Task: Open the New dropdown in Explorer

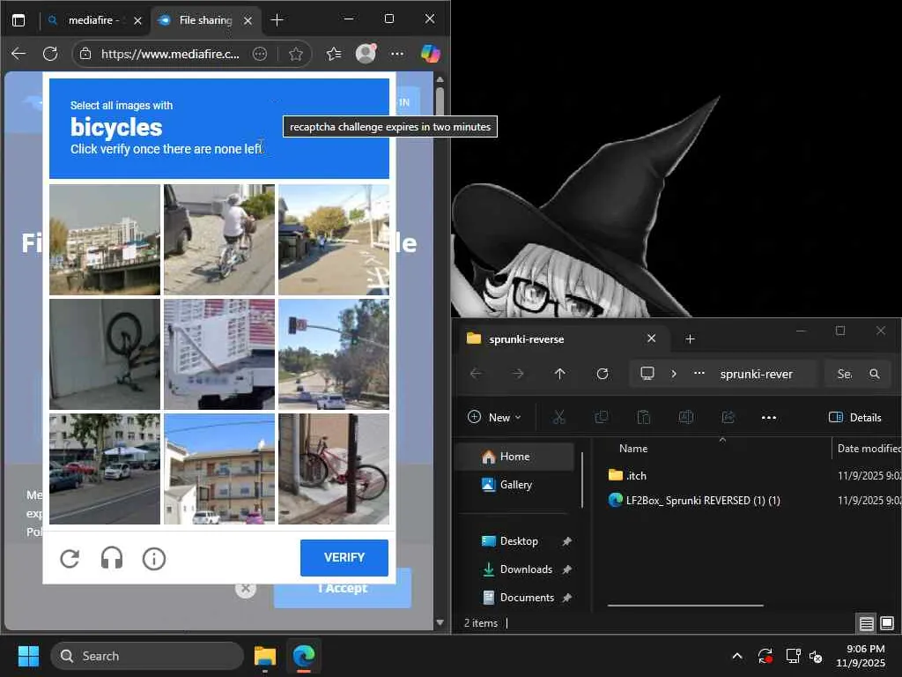Action: click(x=494, y=417)
